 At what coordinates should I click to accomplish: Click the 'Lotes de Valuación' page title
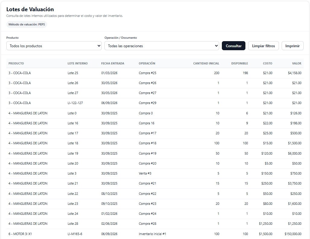point(30,9)
